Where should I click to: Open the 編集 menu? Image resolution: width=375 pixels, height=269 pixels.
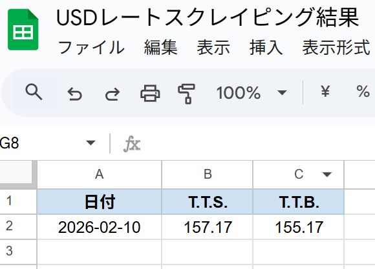pyautogui.click(x=161, y=47)
